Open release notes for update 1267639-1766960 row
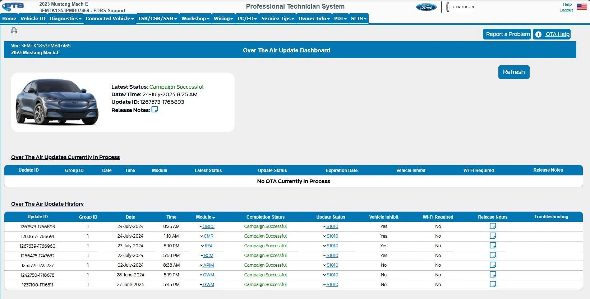The image size is (590, 299). point(493,246)
